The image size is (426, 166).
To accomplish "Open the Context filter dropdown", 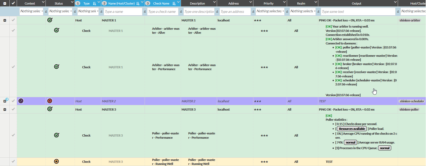I will (32, 11).
